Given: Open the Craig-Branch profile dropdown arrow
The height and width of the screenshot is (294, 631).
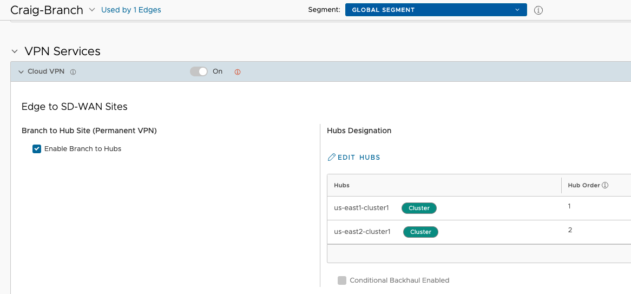Looking at the screenshot, I should (x=92, y=10).
